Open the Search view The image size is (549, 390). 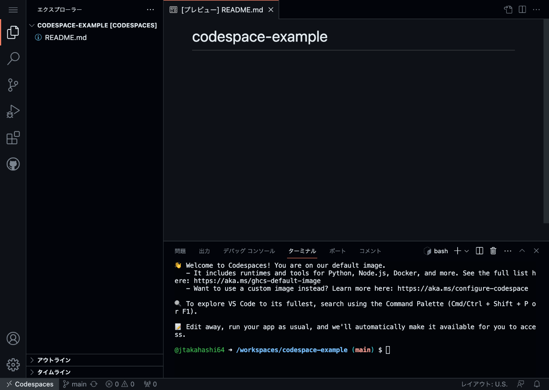click(x=13, y=58)
